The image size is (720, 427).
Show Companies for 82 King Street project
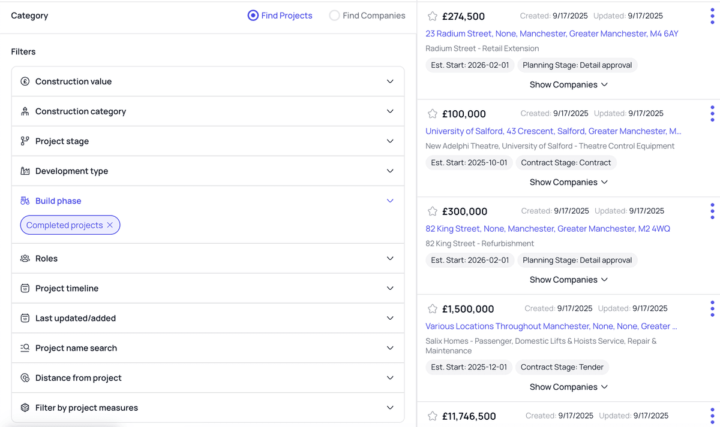click(x=568, y=280)
